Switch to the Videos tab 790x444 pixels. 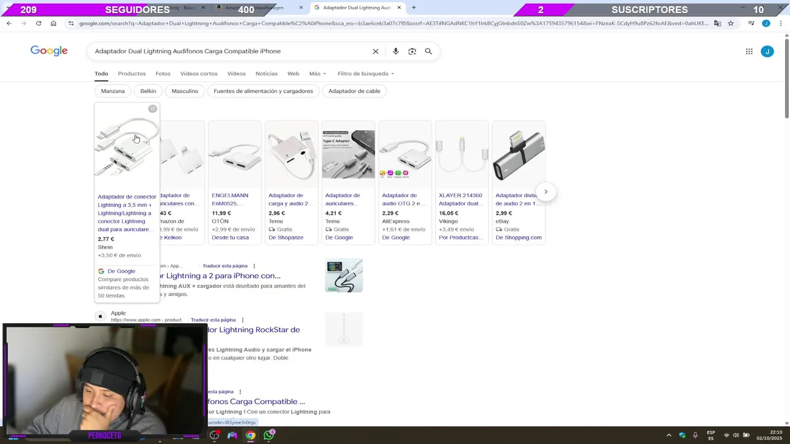236,73
